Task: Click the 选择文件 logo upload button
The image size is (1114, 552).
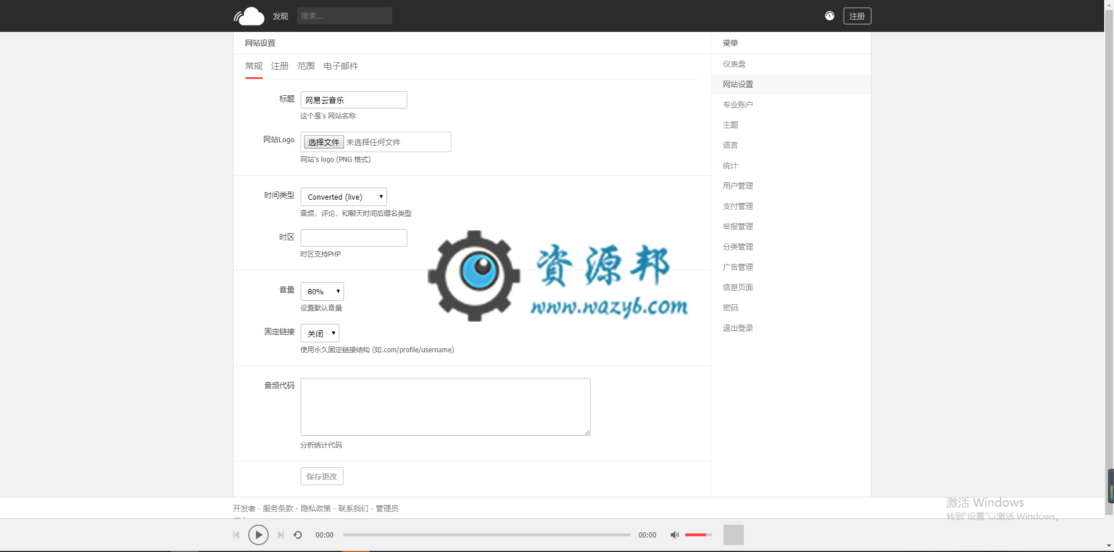Action: 324,142
